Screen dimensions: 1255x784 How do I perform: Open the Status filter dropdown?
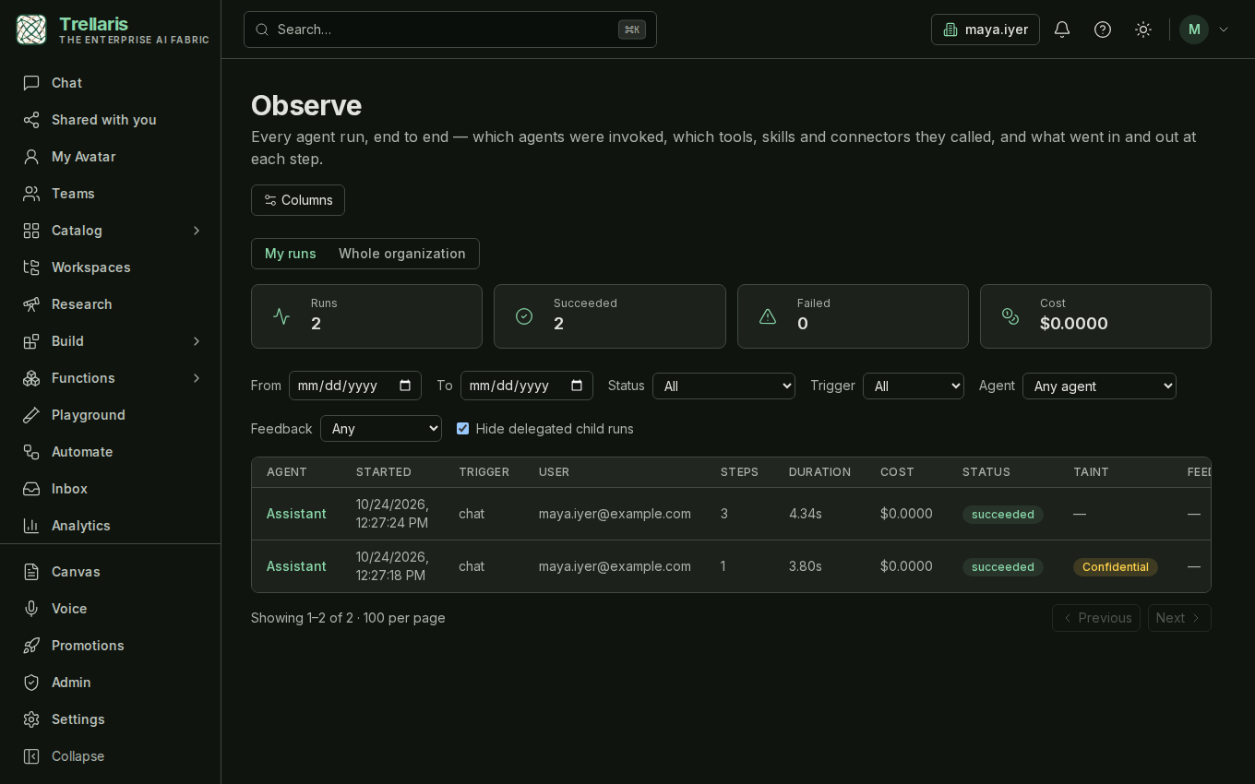(x=723, y=386)
